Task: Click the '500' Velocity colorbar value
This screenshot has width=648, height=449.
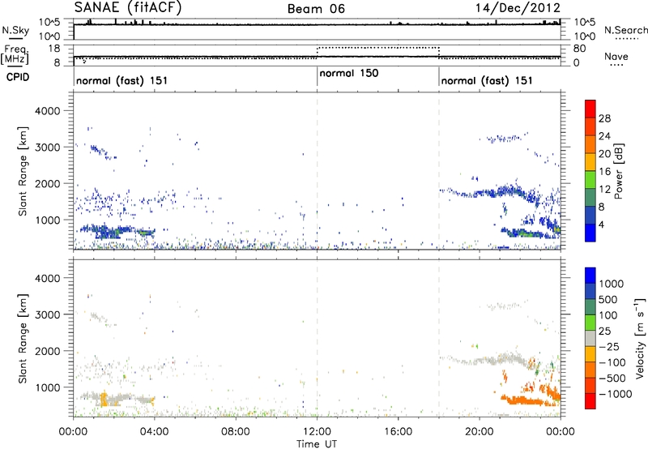Action: point(608,299)
